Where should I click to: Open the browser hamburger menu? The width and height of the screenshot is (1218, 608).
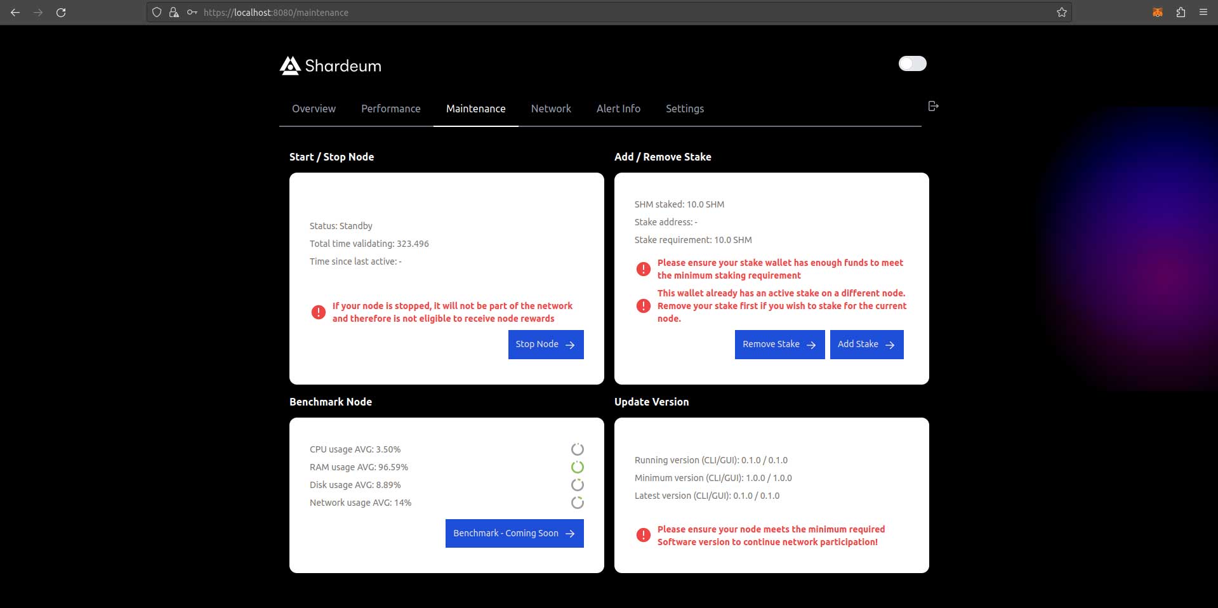(x=1203, y=12)
